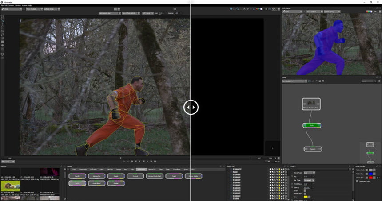This screenshot has width=382, height=201.
Task: Click the Paint node in Nodes palette
Action: tap(174, 176)
